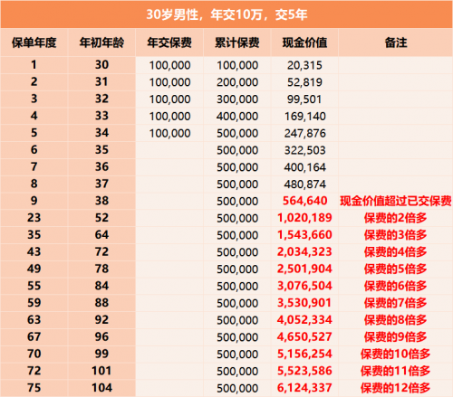Image resolution: width=453 pixels, height=397 pixels.
Task: Select the 现金价值 column header
Action: pyautogui.click(x=304, y=43)
